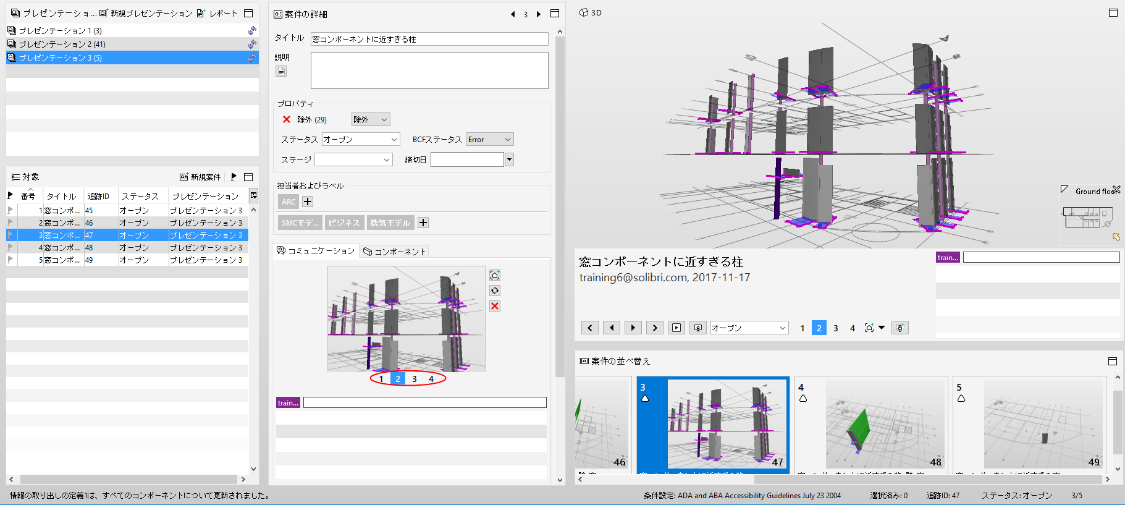
Task: Step to previous issue with filled left arrow
Action: click(x=612, y=328)
